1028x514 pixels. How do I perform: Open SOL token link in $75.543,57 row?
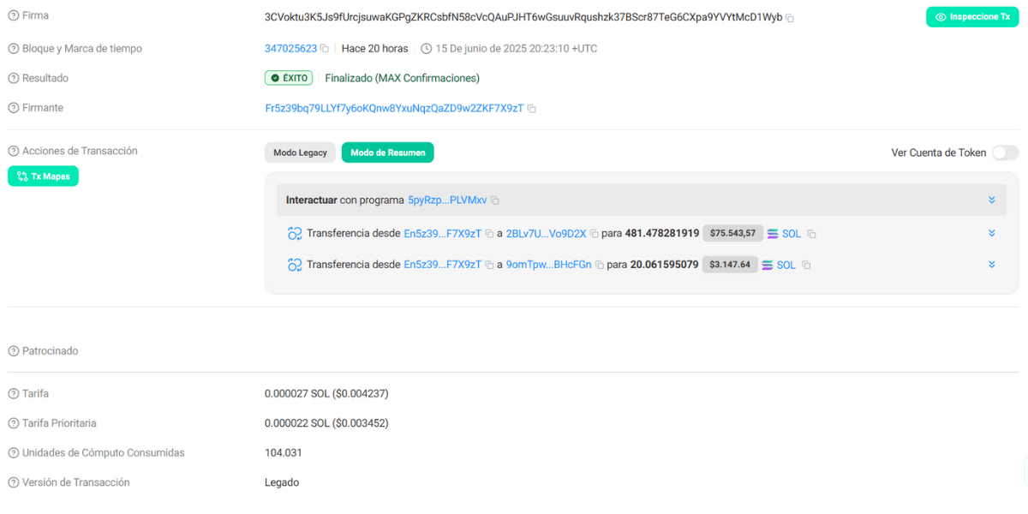[x=792, y=234]
